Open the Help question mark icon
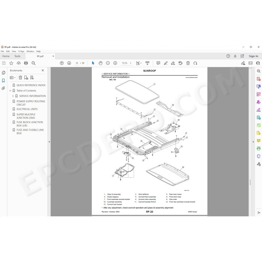 [228, 56]
